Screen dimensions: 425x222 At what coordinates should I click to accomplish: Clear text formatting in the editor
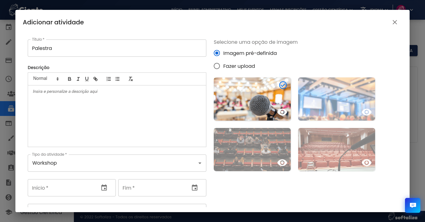click(x=131, y=79)
